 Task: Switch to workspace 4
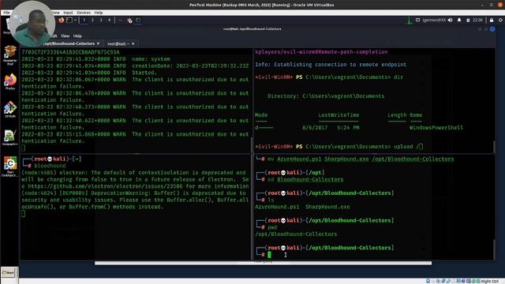[x=109, y=20]
